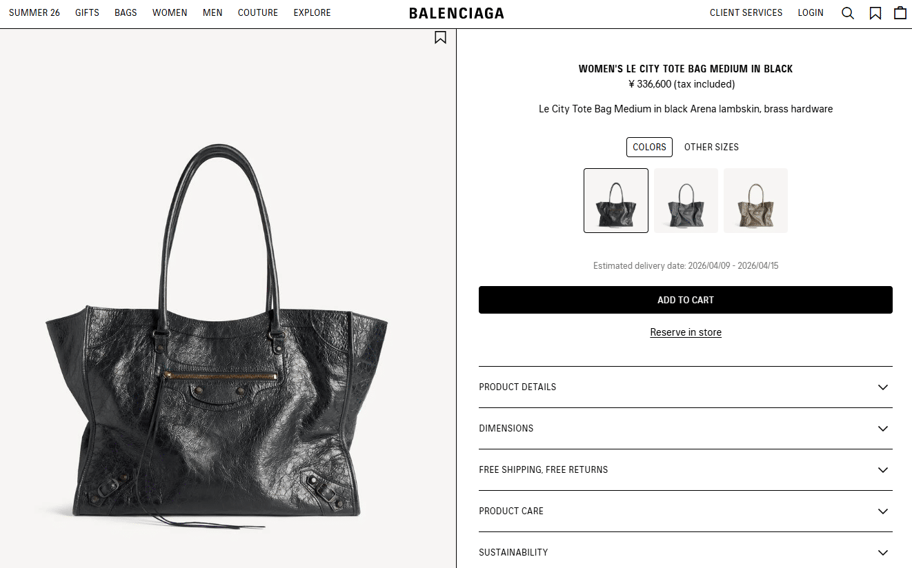The image size is (912, 568).
Task: Choose the black color swatch thumbnail
Action: tap(616, 201)
